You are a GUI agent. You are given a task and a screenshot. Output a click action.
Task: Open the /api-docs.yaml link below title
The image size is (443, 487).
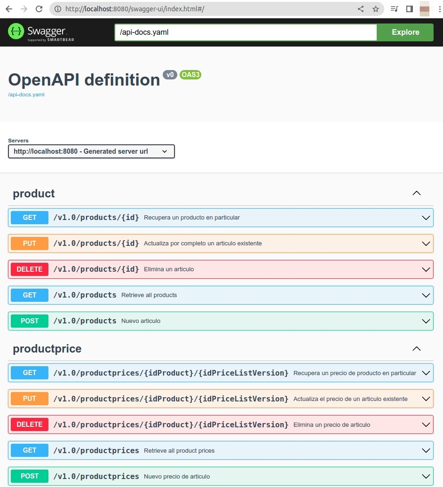tap(26, 94)
